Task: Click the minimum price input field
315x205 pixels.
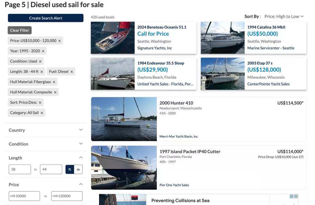Action: click(x=24, y=196)
